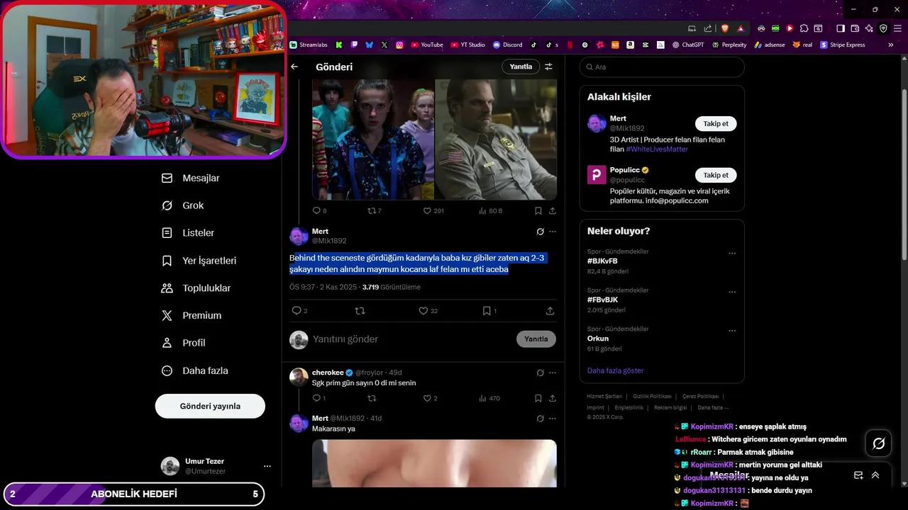Open reply sorting filter next to Yanıtla
This screenshot has height=510, width=908.
[548, 67]
